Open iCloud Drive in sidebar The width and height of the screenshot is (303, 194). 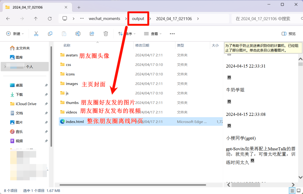[x=26, y=104]
